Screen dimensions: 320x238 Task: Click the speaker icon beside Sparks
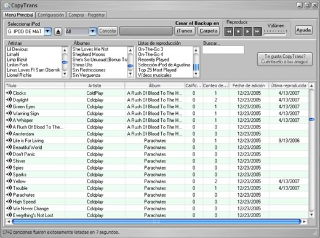(x=9, y=174)
